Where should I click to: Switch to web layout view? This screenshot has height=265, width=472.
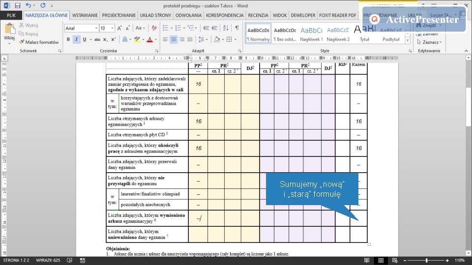[395, 260]
